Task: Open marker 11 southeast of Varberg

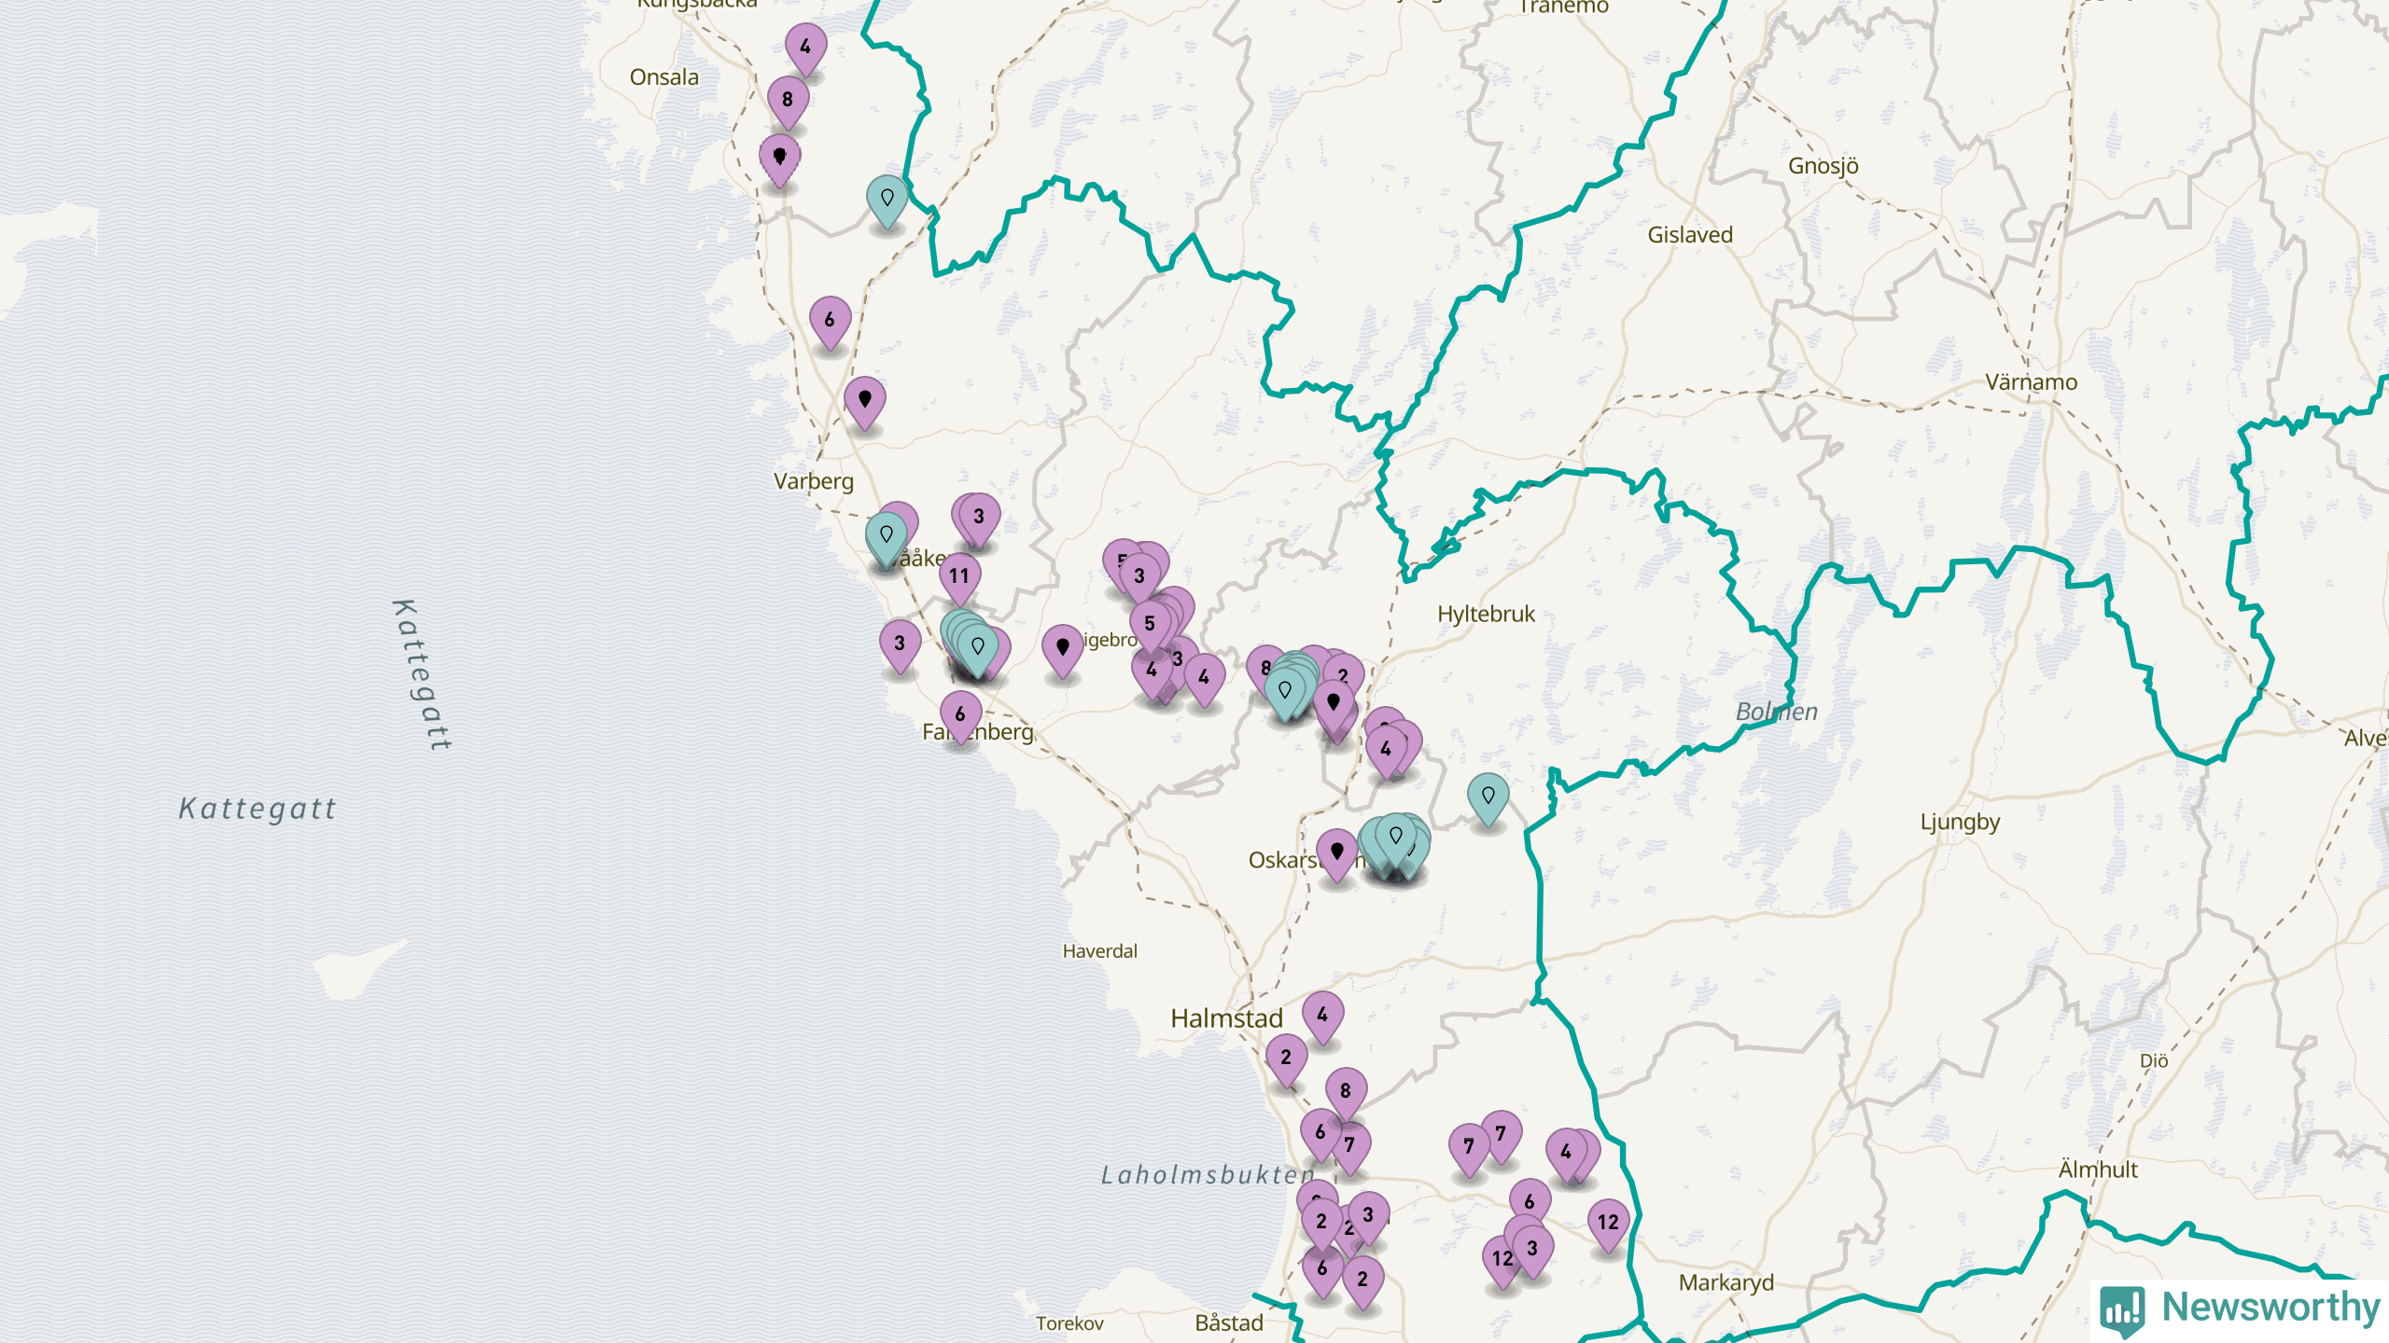Action: [x=959, y=579]
